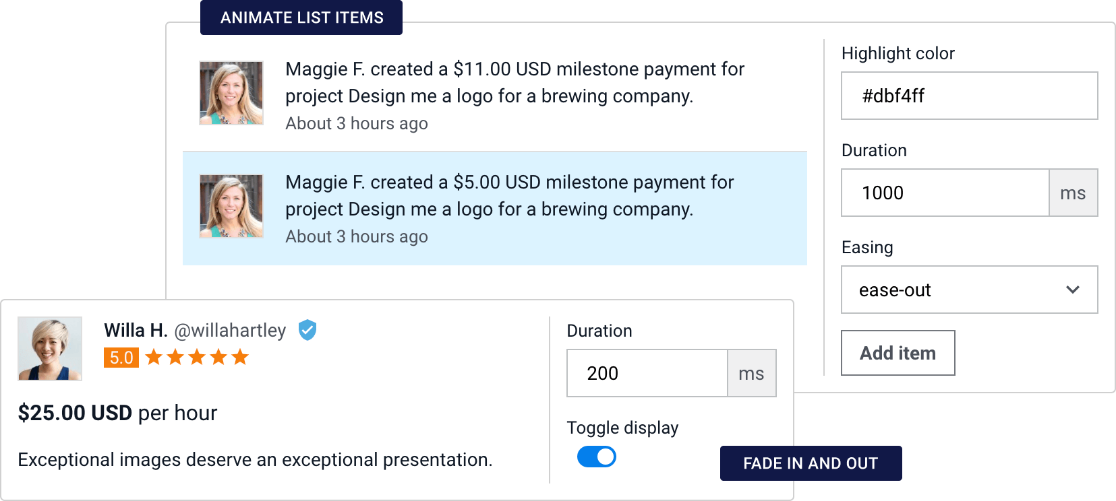The height and width of the screenshot is (501, 1116).
Task: Turn off the Toggle display switch
Action: pos(597,457)
